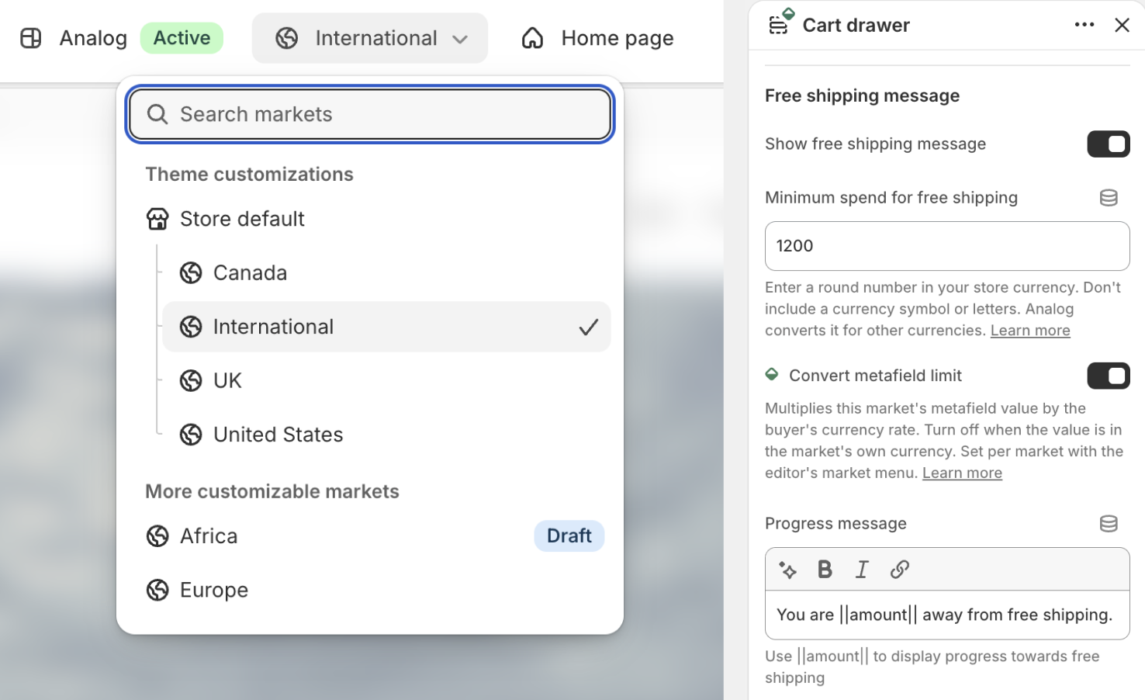Open the International market selector dropdown

point(370,38)
